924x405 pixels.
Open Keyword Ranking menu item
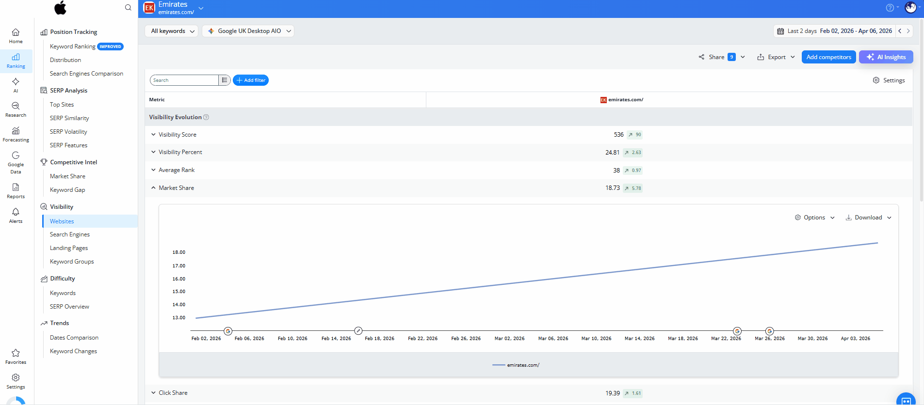tap(73, 47)
